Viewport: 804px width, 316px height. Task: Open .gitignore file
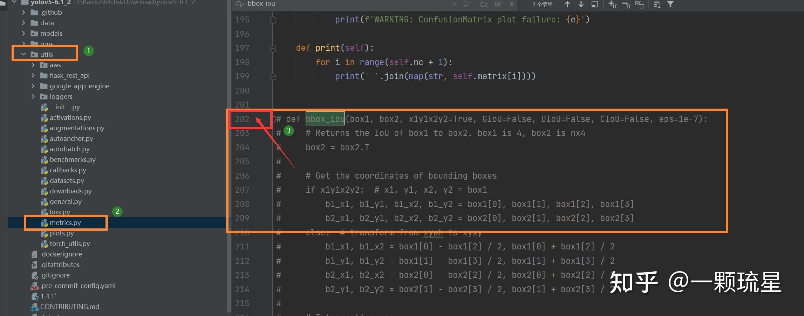[x=55, y=275]
